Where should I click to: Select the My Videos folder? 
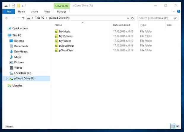65,41
